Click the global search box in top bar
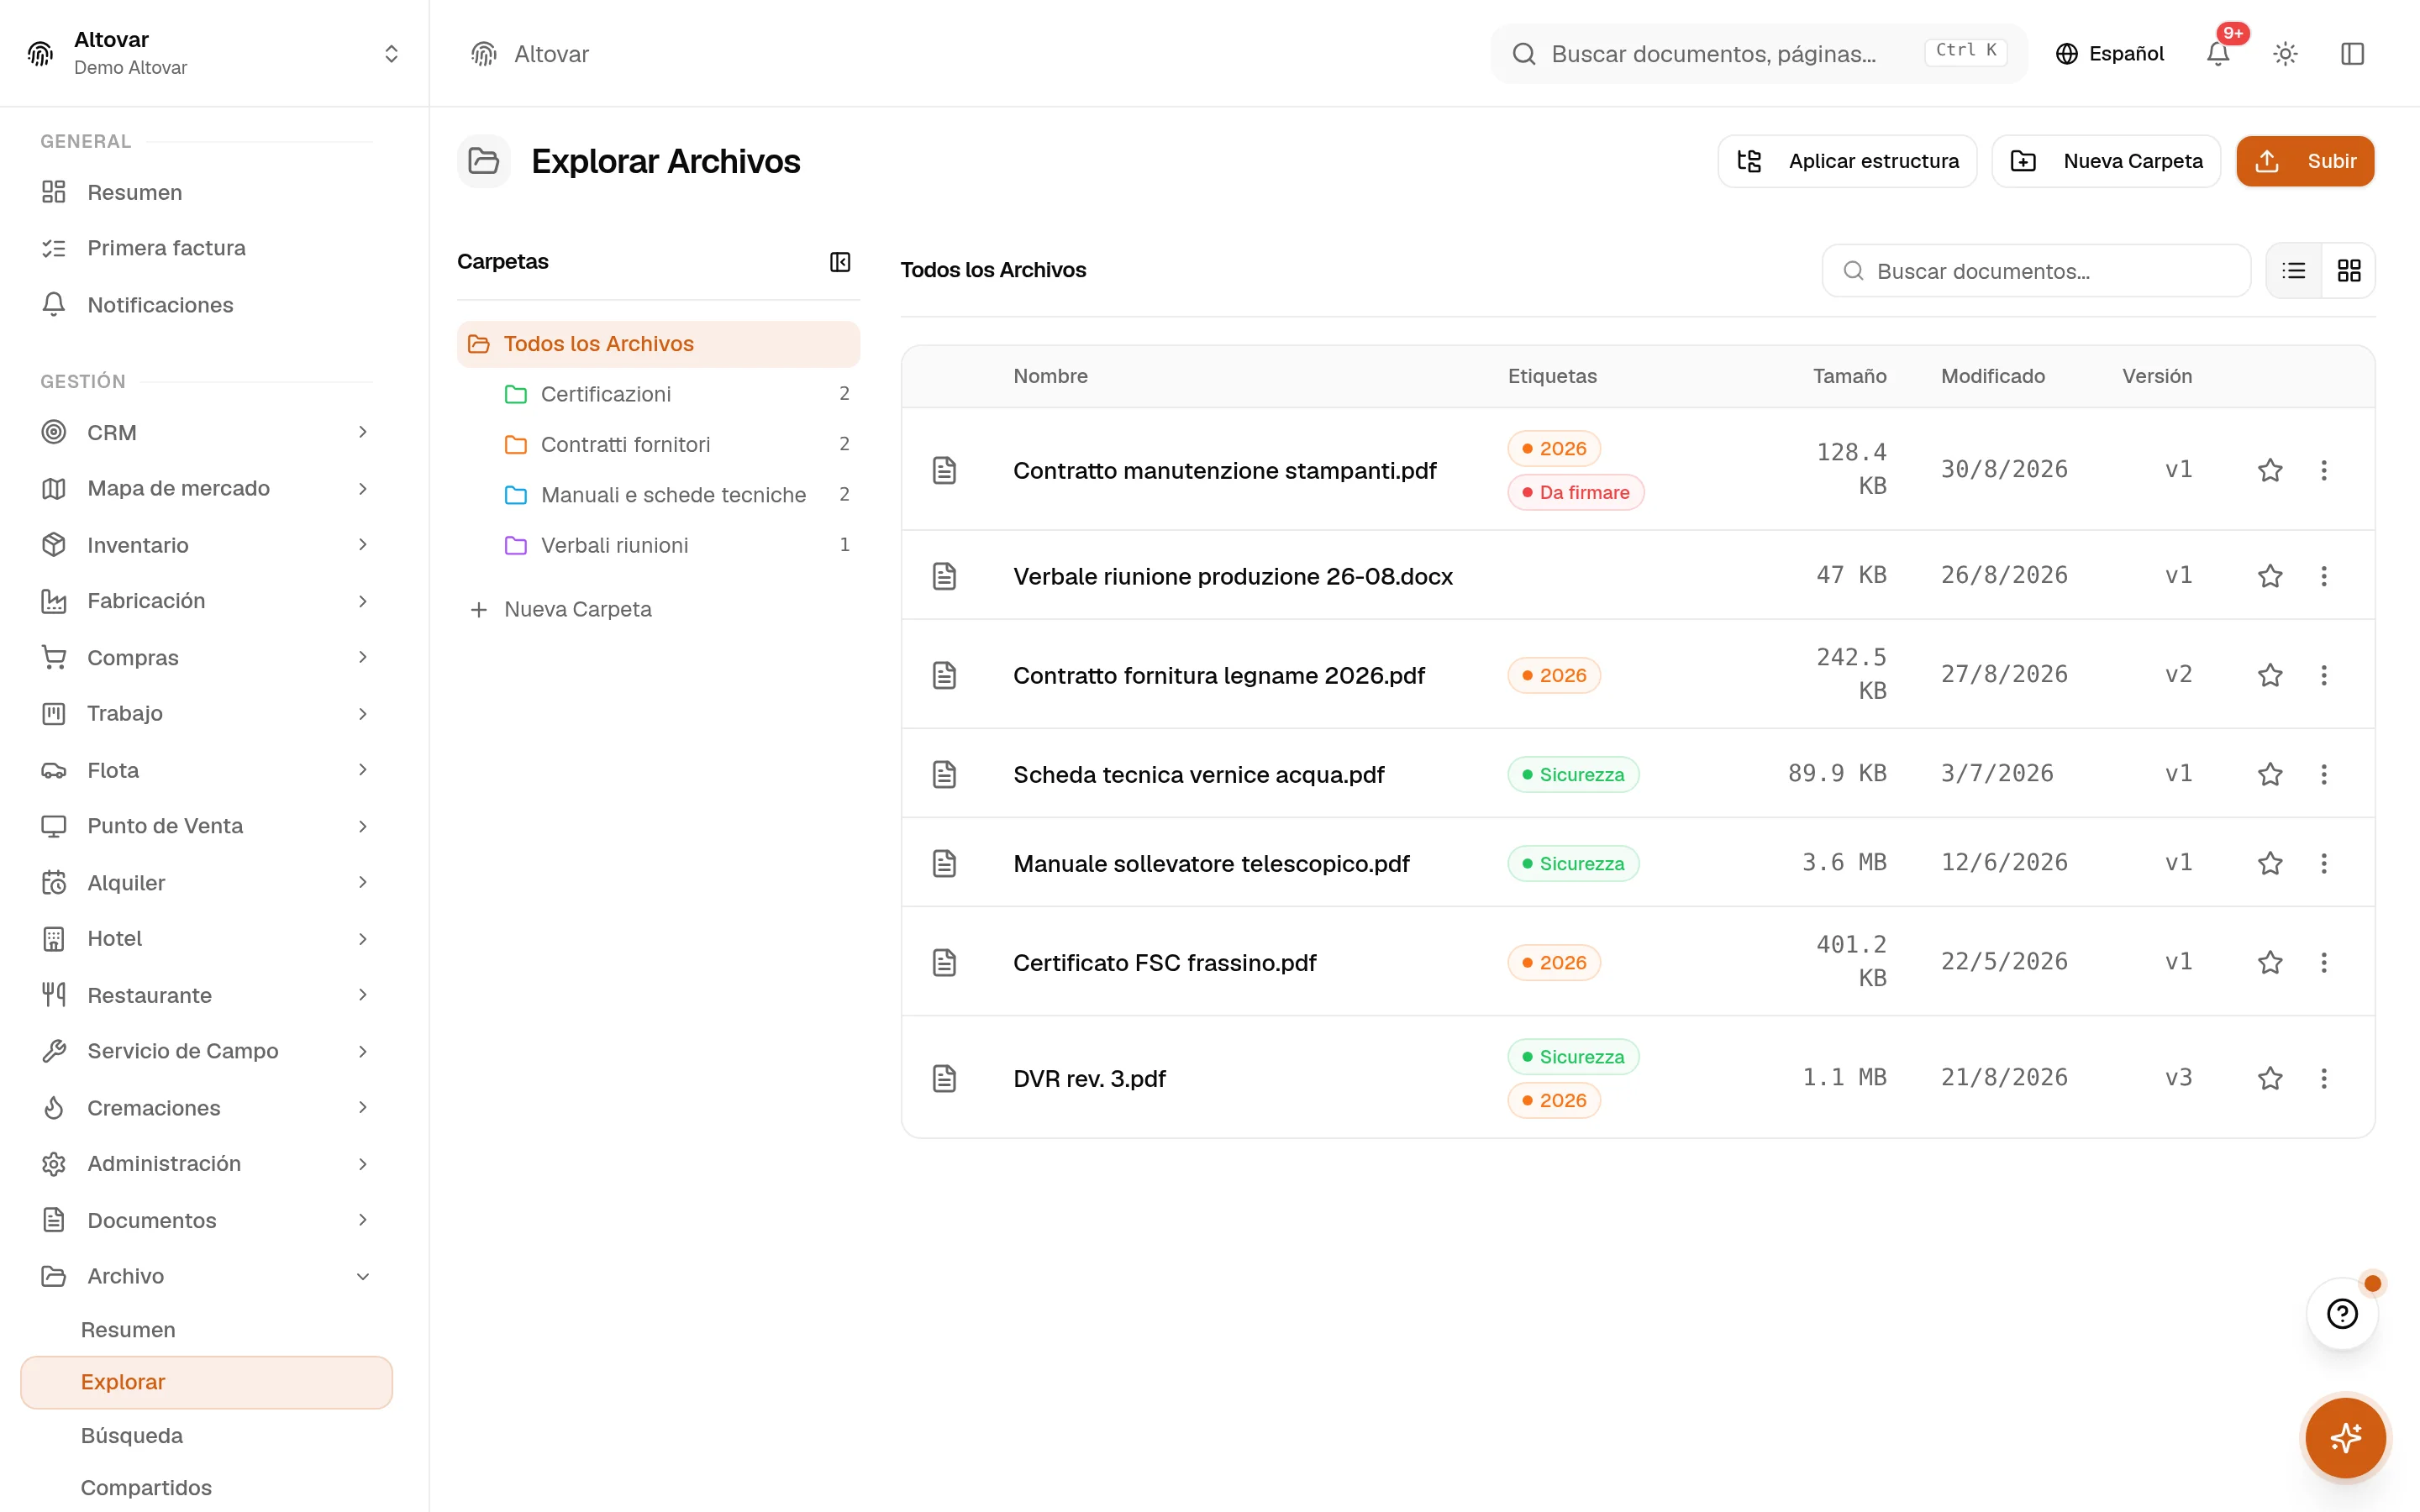Image resolution: width=2420 pixels, height=1512 pixels. click(x=1759, y=54)
